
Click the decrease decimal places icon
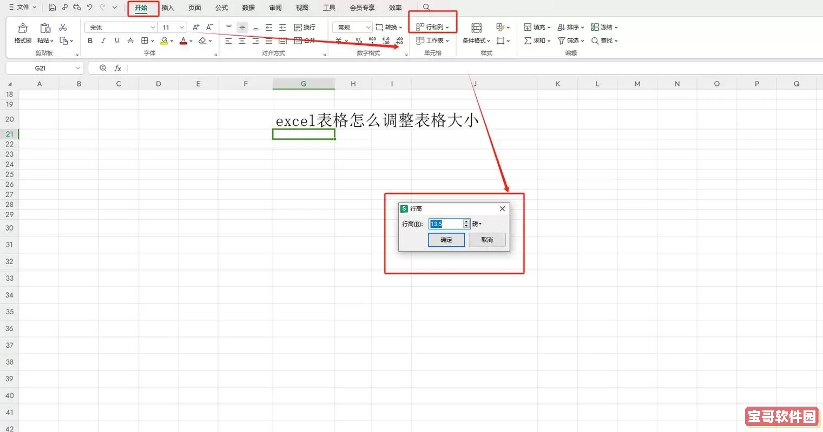[399, 40]
